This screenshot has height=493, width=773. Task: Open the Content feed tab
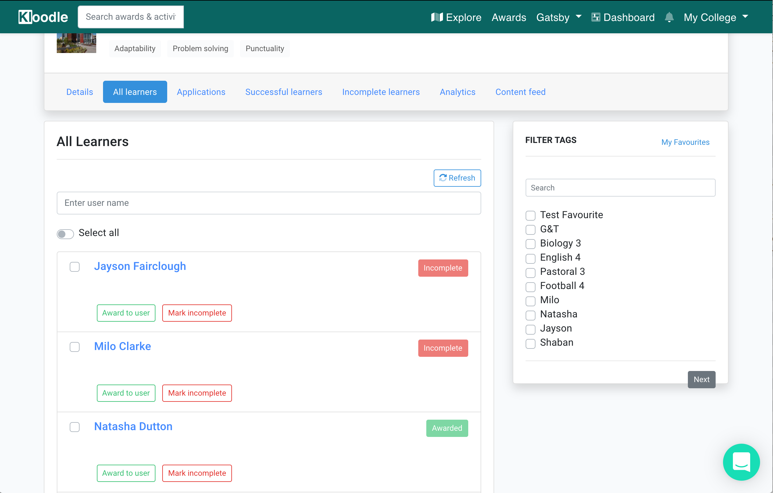pyautogui.click(x=520, y=92)
